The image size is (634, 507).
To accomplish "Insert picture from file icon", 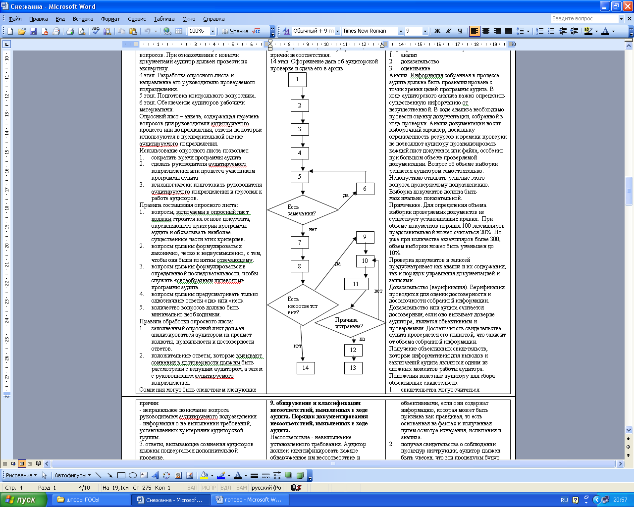I will pyautogui.click(x=189, y=475).
